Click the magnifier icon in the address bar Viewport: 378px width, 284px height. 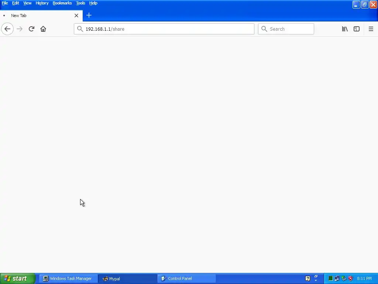pyautogui.click(x=80, y=29)
